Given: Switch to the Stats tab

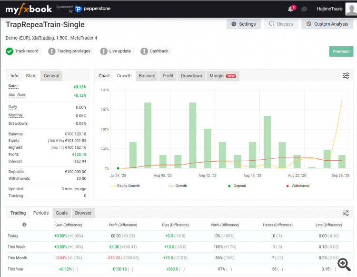Looking at the screenshot, I should [31, 76].
